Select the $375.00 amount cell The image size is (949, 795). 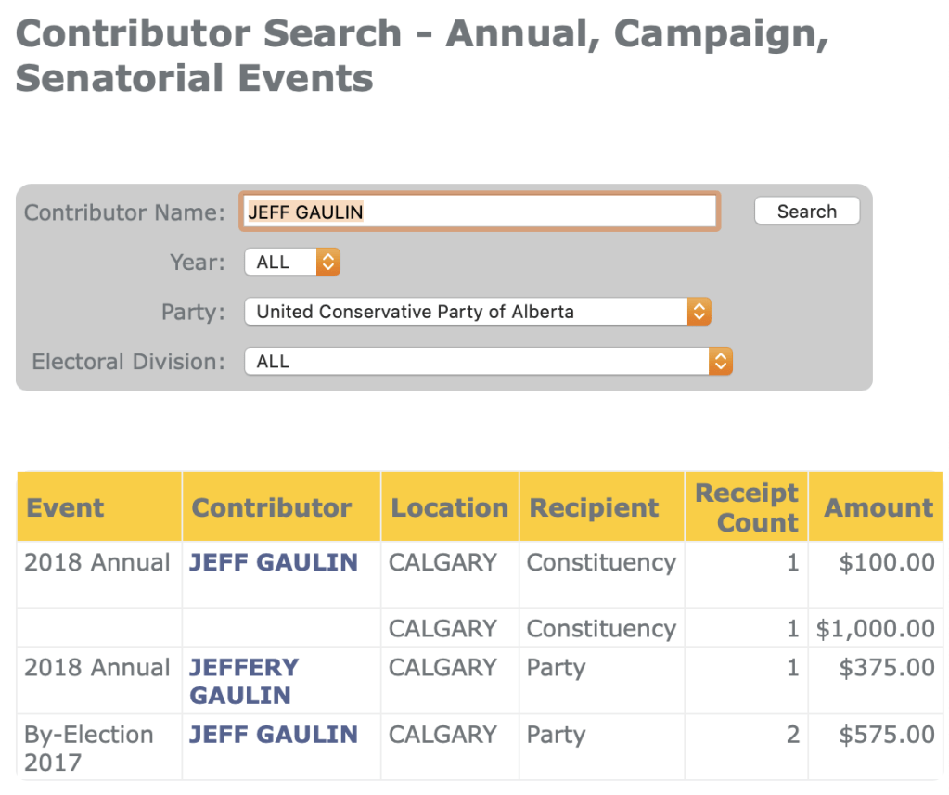click(x=887, y=668)
